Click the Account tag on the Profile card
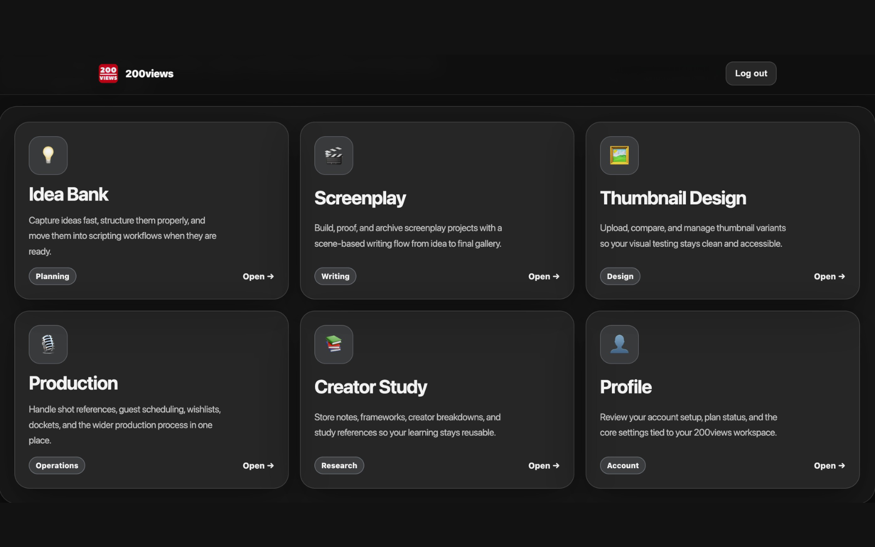The height and width of the screenshot is (547, 875). point(622,465)
